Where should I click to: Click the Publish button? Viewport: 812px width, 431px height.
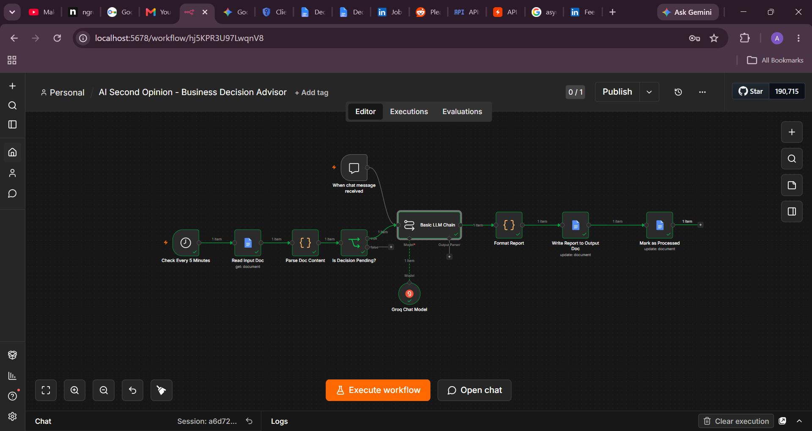(x=617, y=92)
